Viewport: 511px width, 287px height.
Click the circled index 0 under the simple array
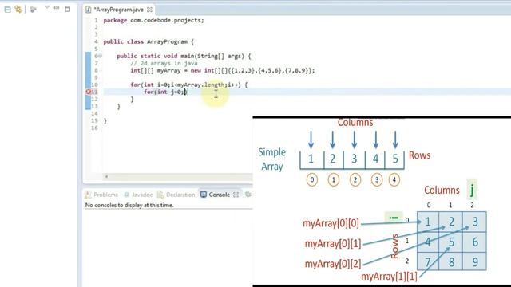[312, 179]
